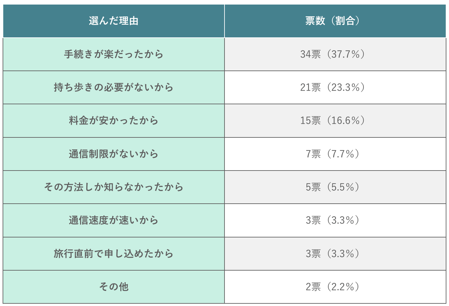
Task: Click the 票数（割合） column header
Action: point(333,21)
